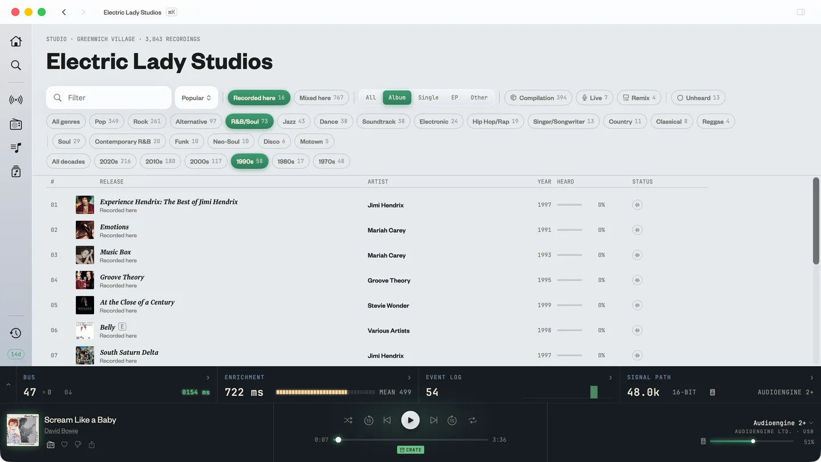Image resolution: width=821 pixels, height=462 pixels.
Task: Select the All decades chip
Action: 68,161
